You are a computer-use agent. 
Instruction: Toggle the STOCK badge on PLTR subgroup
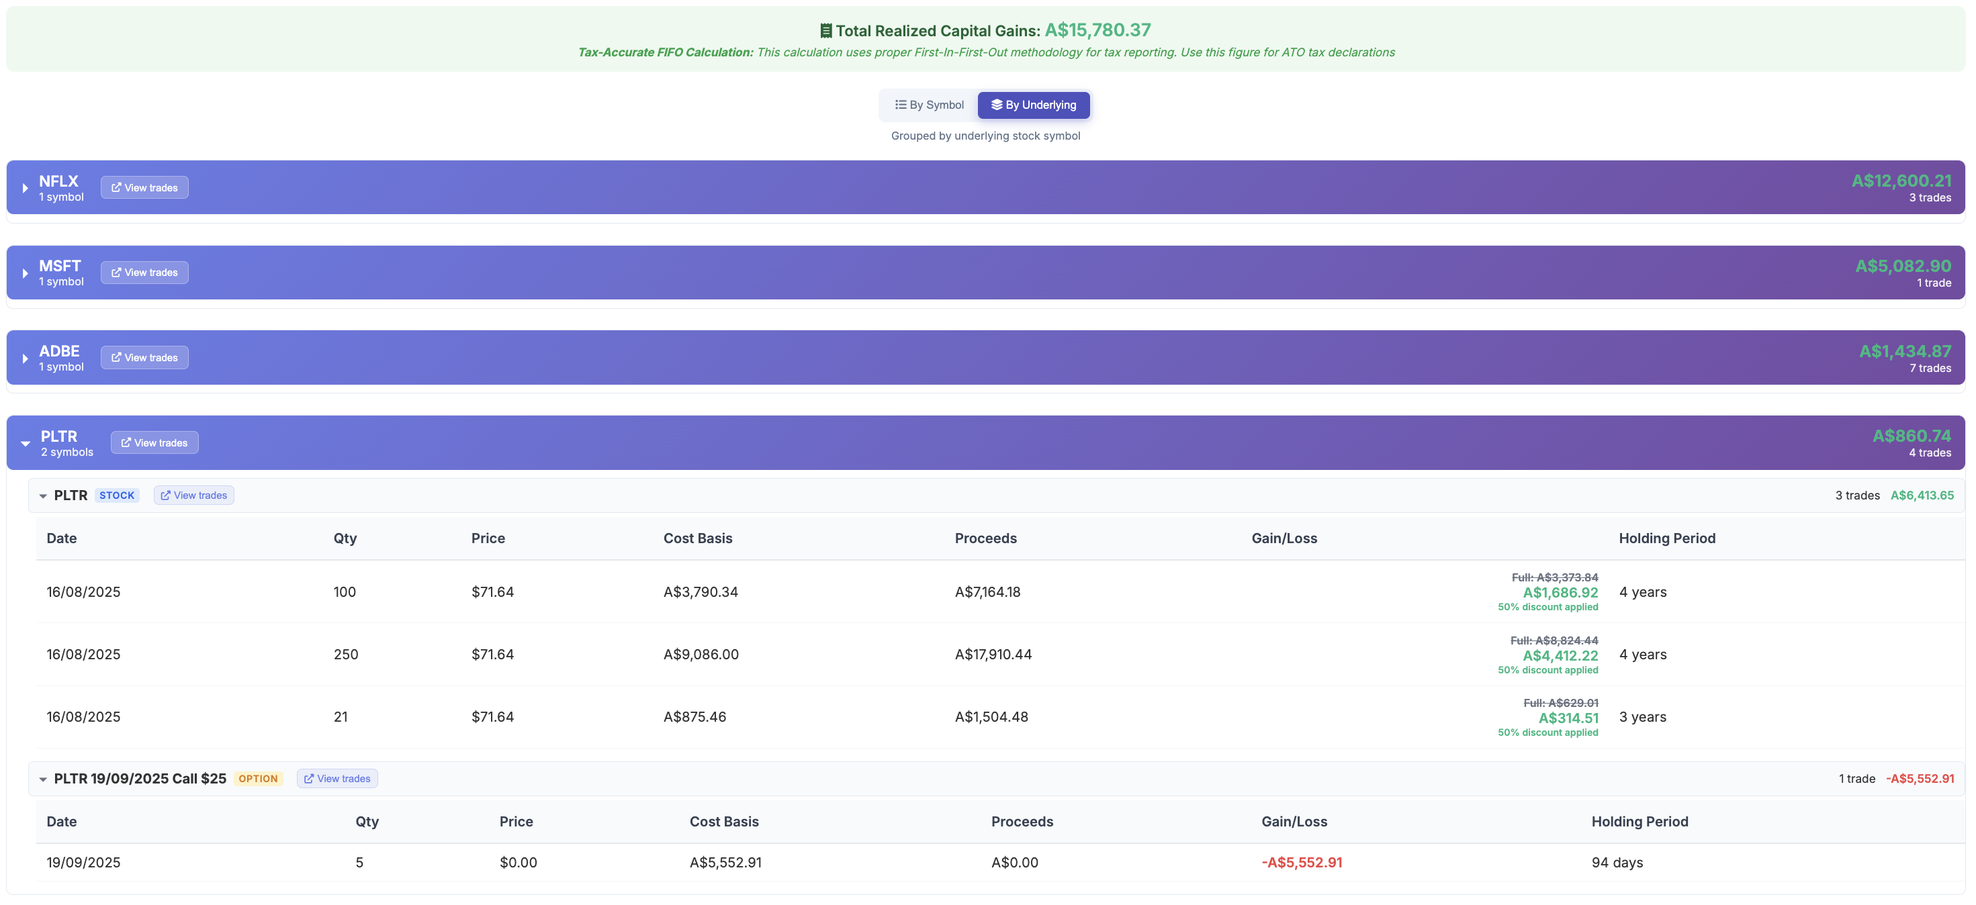pos(117,495)
